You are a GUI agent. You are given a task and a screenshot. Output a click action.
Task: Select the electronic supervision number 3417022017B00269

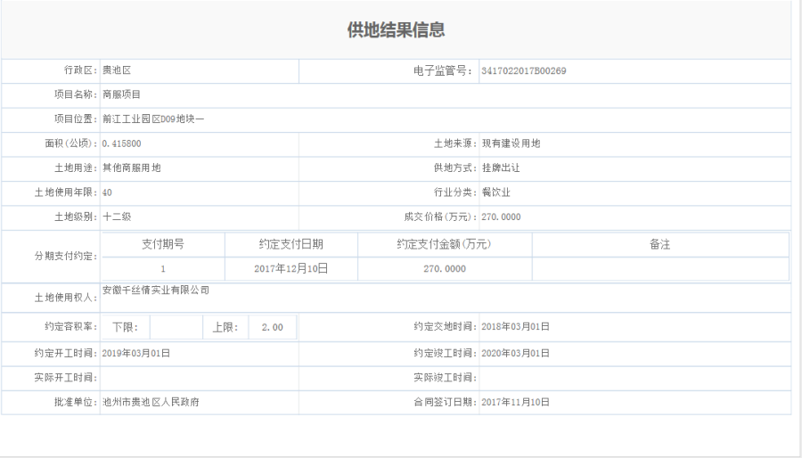pyautogui.click(x=523, y=71)
